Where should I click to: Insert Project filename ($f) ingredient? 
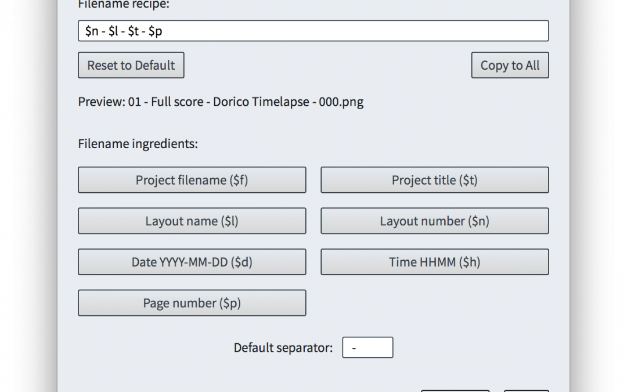coord(192,180)
